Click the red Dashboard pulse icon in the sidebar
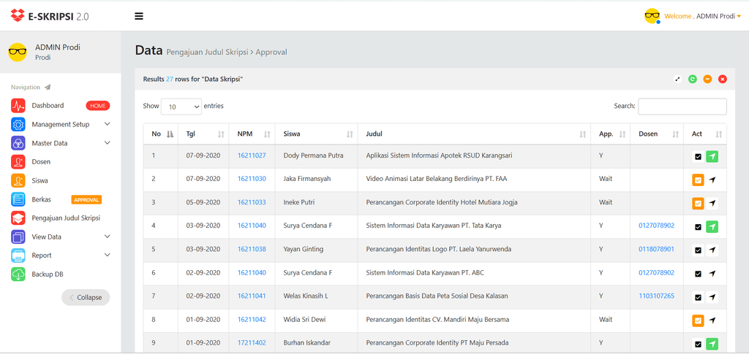 (18, 106)
